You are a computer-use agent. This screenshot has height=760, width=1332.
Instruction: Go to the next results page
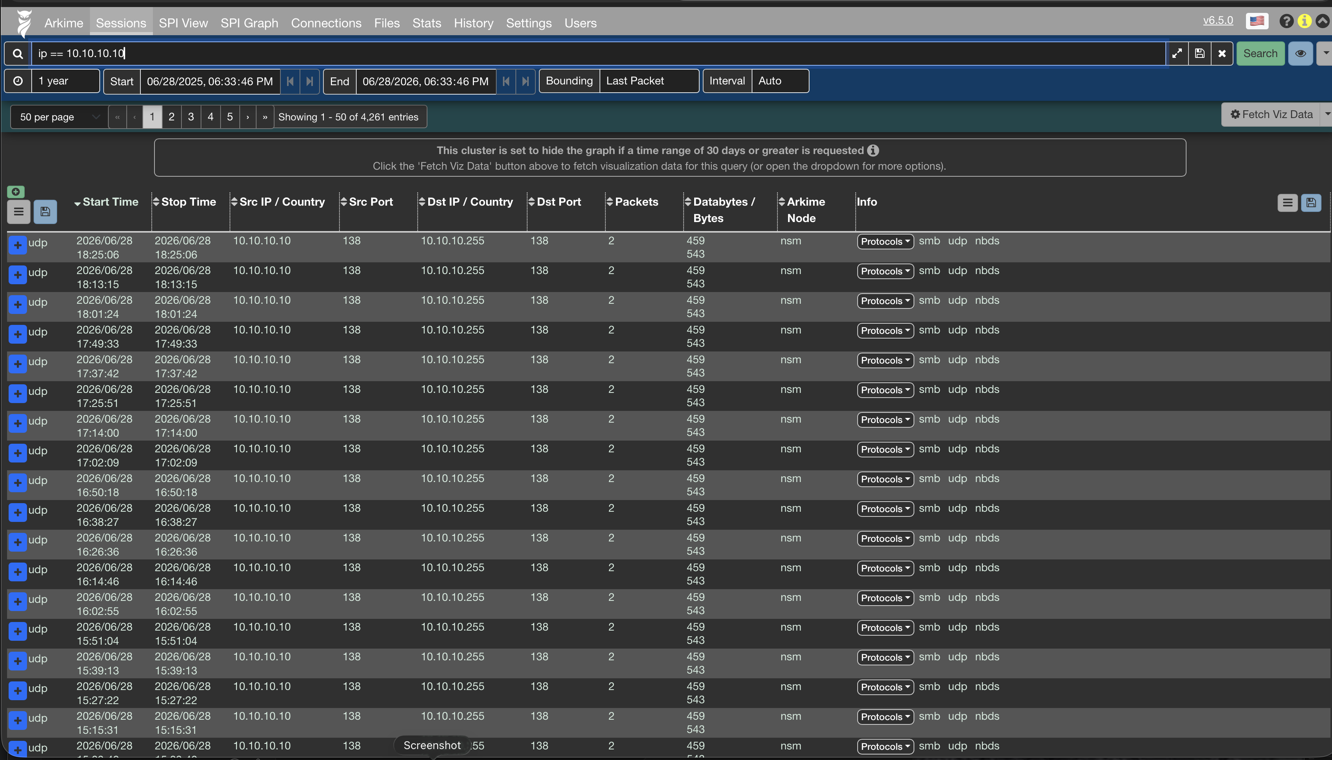[248, 117]
